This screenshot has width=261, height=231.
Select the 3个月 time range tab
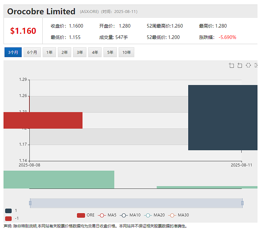click(x=13, y=52)
